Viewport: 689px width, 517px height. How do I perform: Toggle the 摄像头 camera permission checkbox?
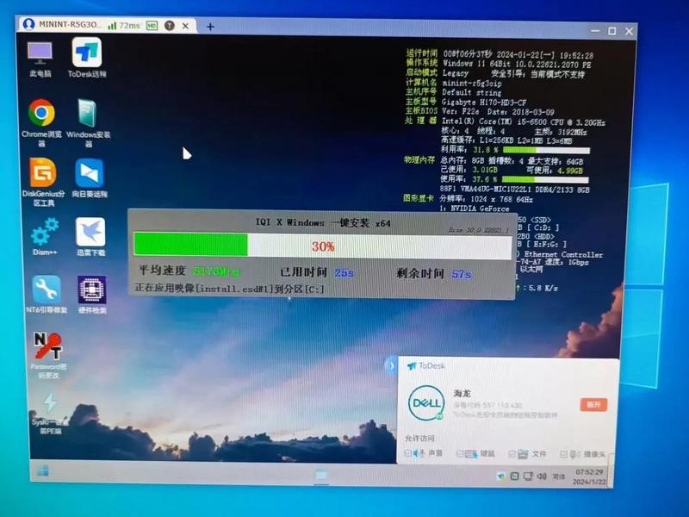[x=563, y=454]
